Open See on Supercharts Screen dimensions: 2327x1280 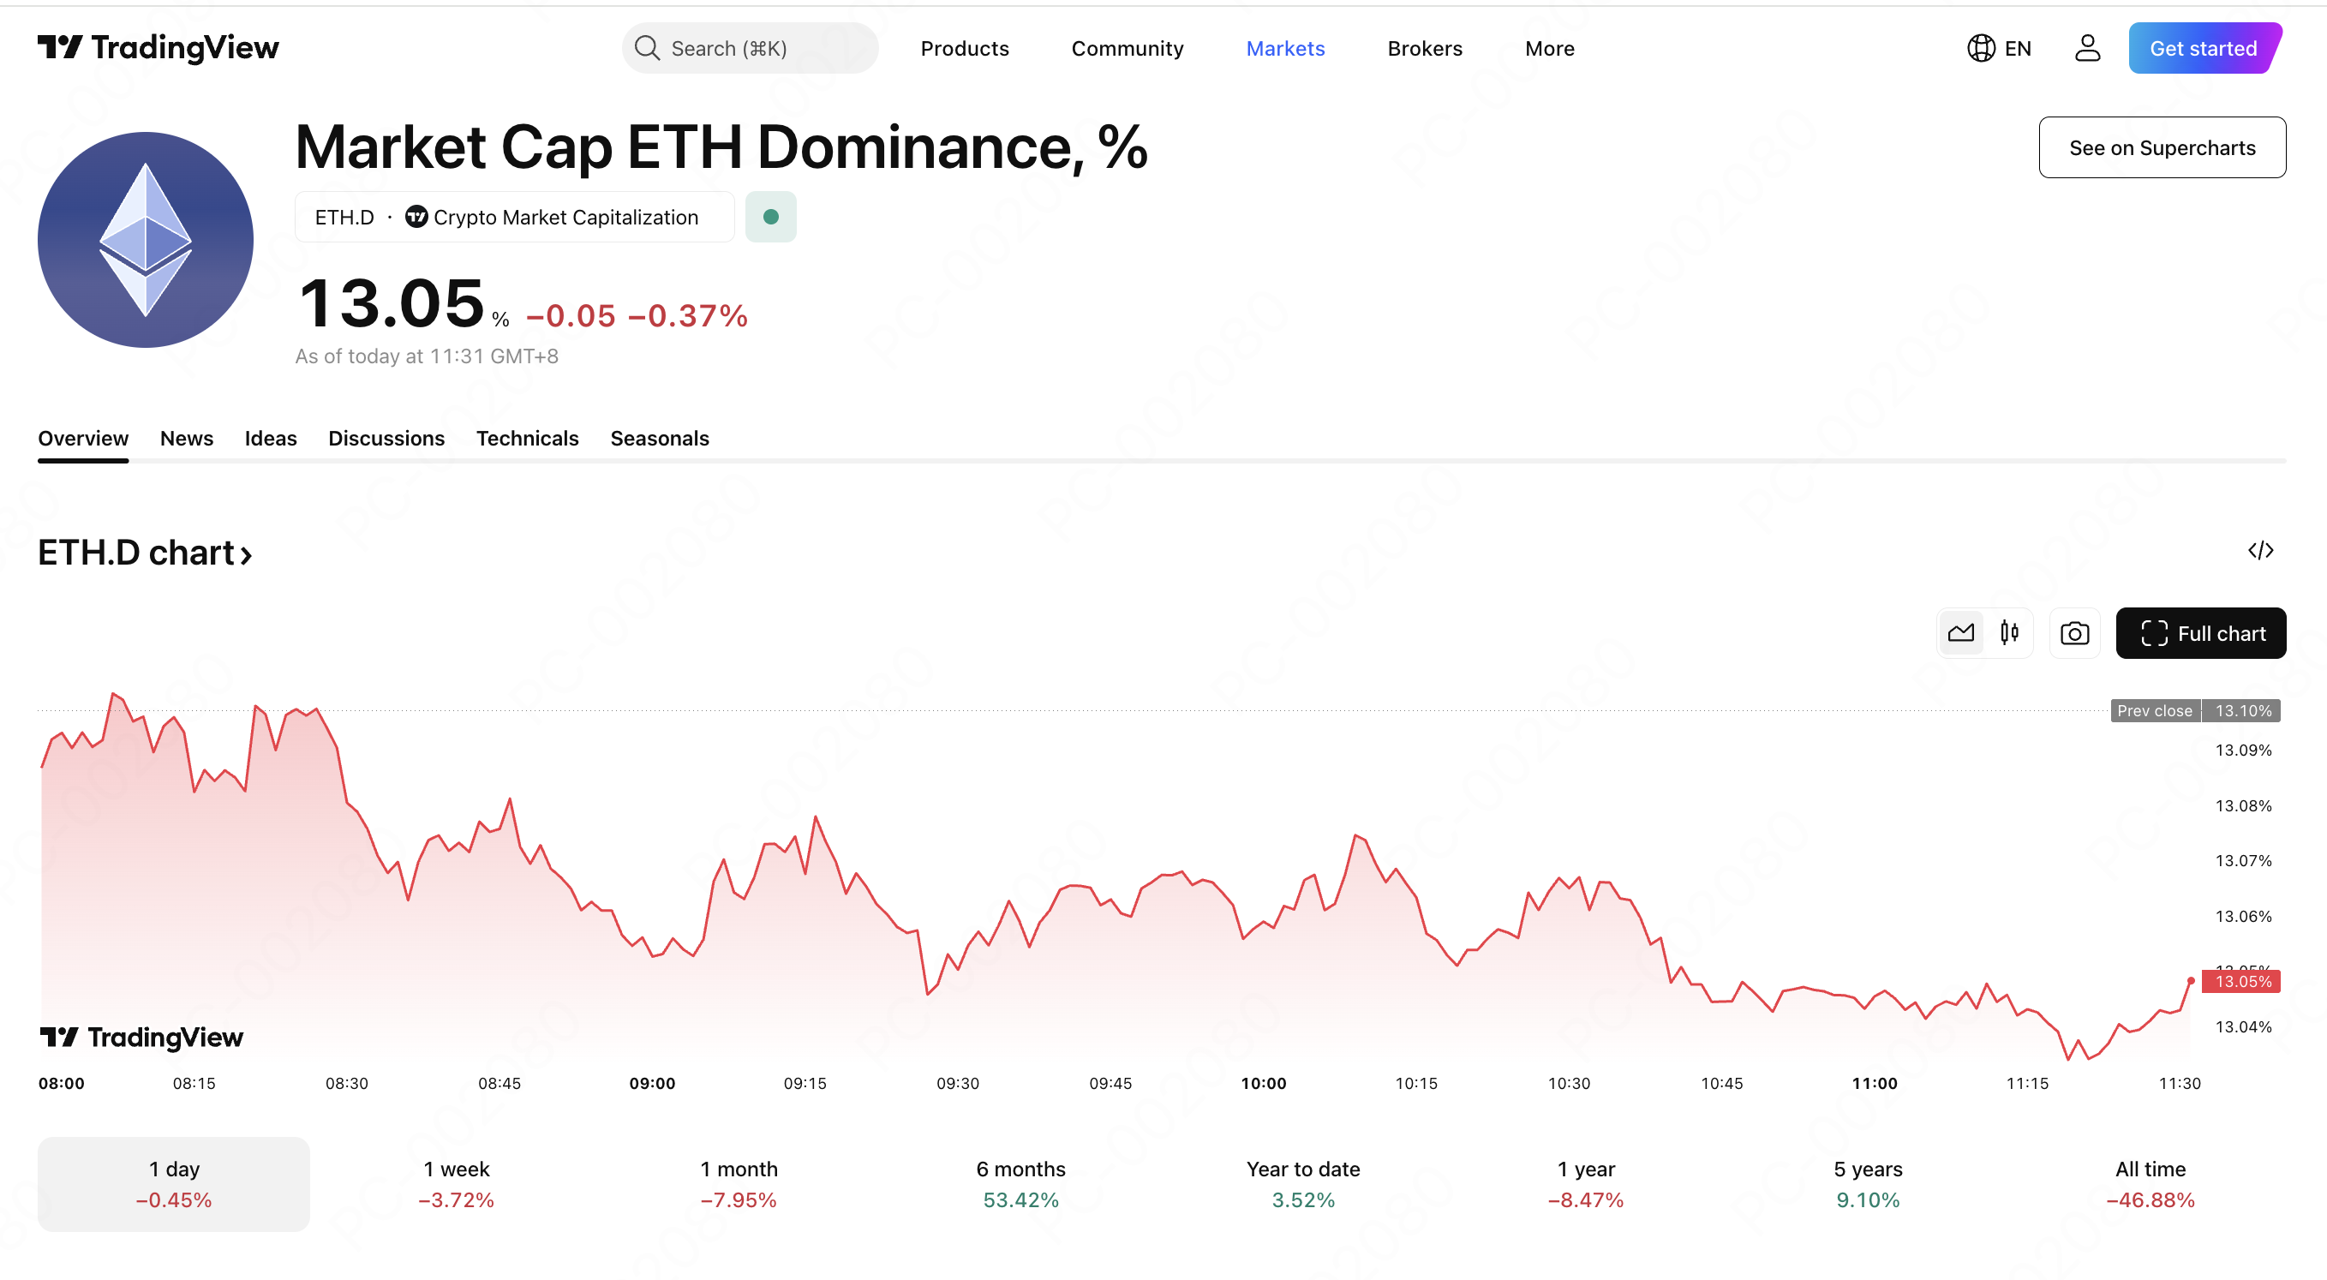click(x=2162, y=147)
